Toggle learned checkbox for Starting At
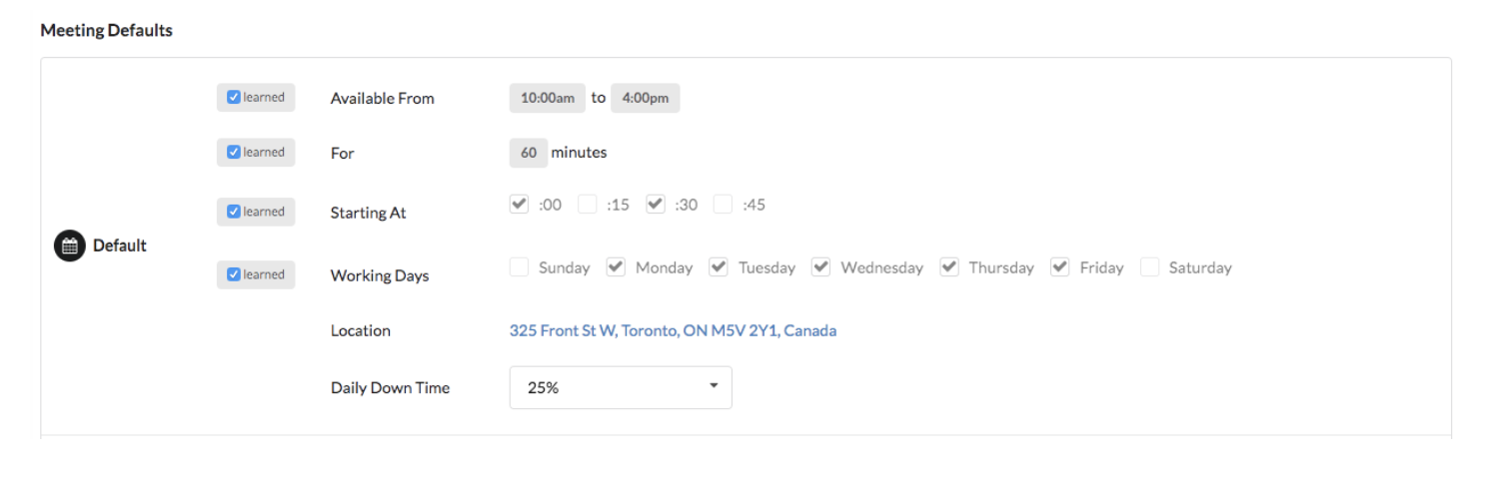The height and width of the screenshot is (485, 1493). (x=234, y=212)
